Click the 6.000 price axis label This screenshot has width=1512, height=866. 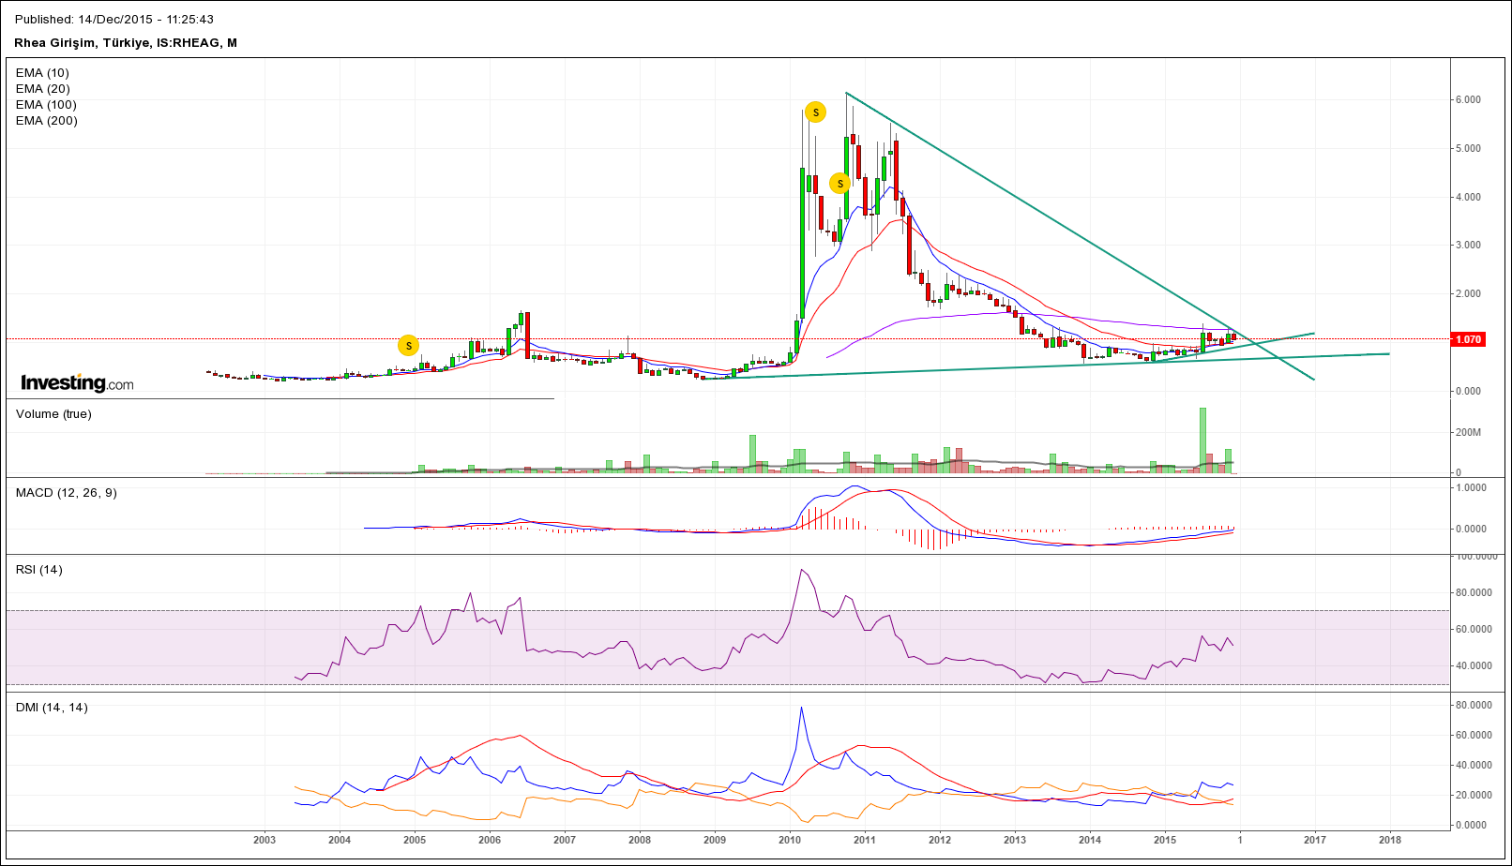click(x=1467, y=100)
